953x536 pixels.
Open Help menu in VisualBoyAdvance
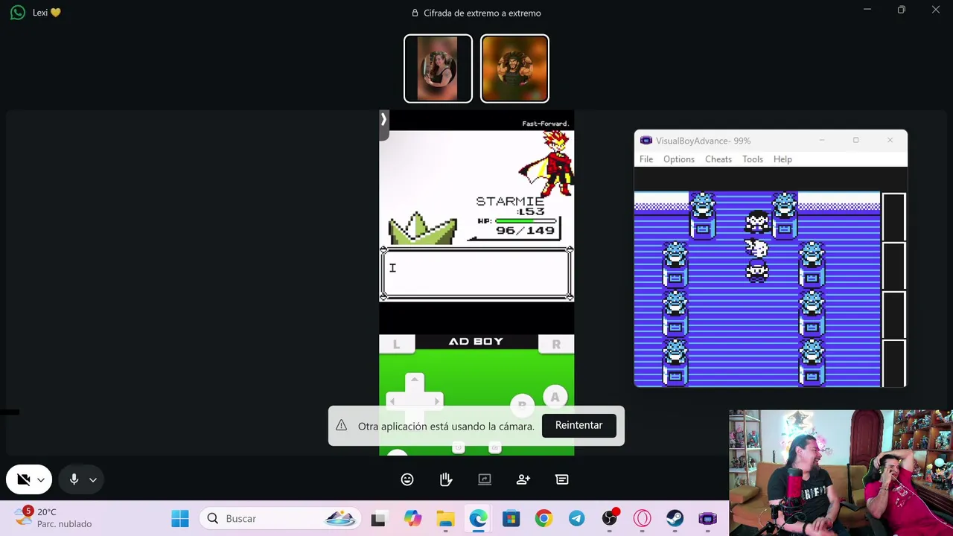(x=783, y=159)
